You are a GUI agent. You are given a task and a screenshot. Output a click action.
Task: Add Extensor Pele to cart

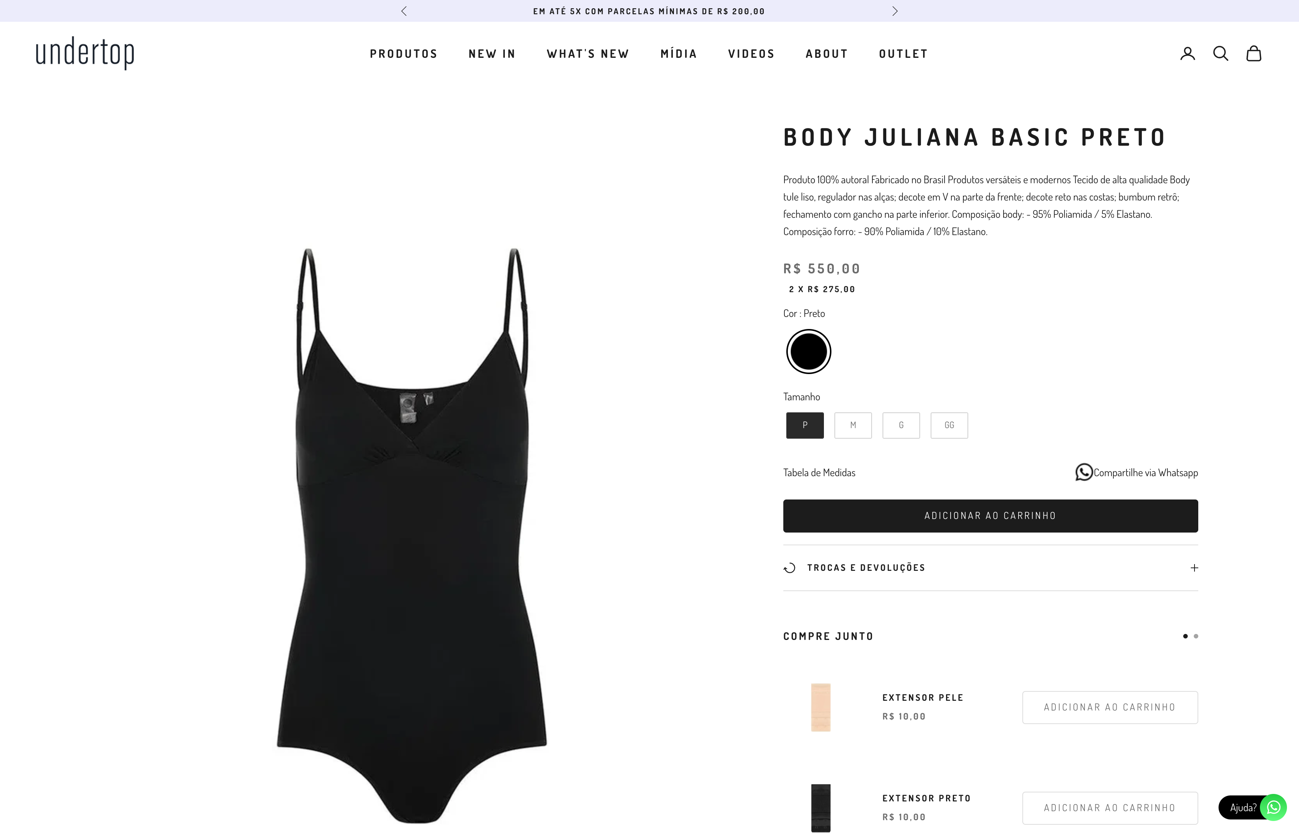[1110, 707]
